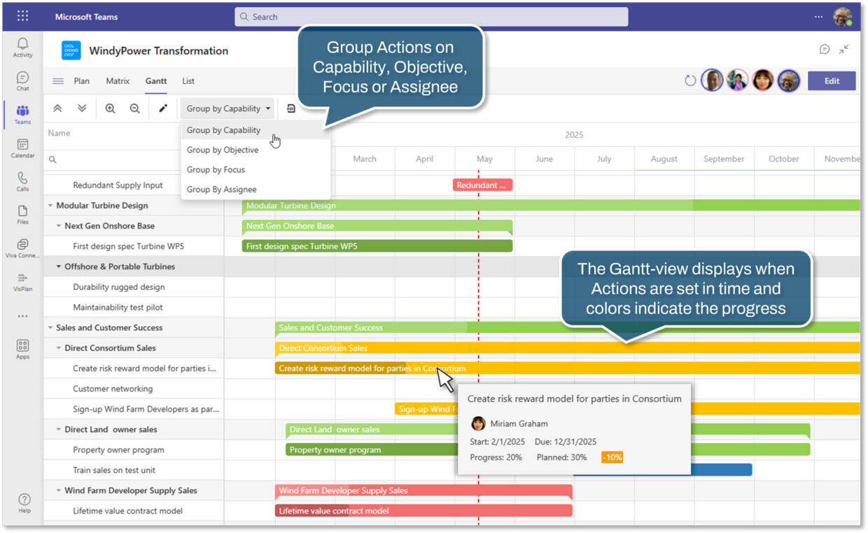The height and width of the screenshot is (533, 868).
Task: Open Miriam Graham's avatar in the tooltip
Action: (478, 423)
